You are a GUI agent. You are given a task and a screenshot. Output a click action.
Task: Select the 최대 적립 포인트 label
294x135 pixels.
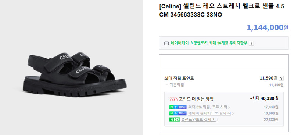(x=179, y=78)
